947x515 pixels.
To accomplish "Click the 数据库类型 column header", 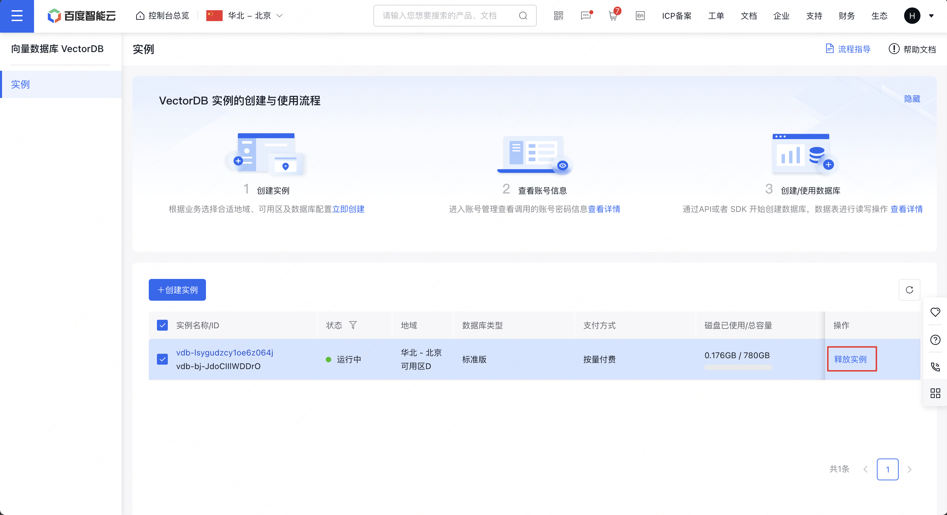I will [482, 325].
